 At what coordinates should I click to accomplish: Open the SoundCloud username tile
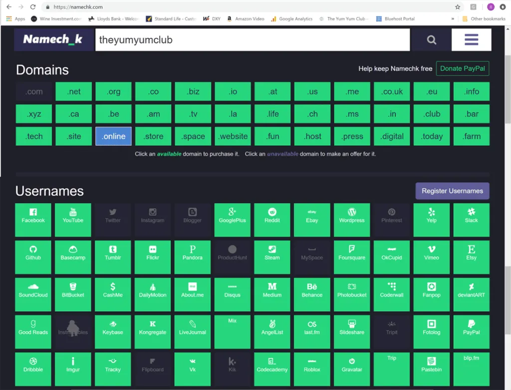[x=33, y=295]
